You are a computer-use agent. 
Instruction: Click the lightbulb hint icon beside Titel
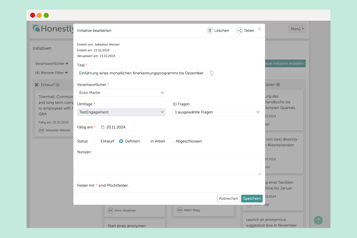(212, 73)
